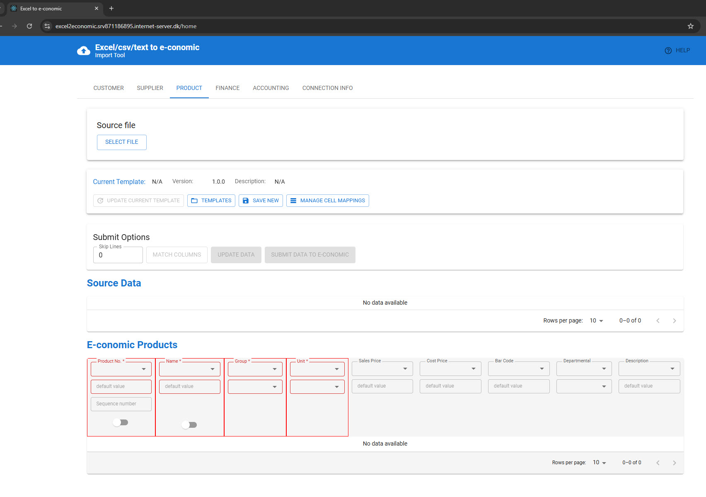Go to previous page in E-conomic Products table
This screenshot has width=706, height=497.
coord(658,463)
